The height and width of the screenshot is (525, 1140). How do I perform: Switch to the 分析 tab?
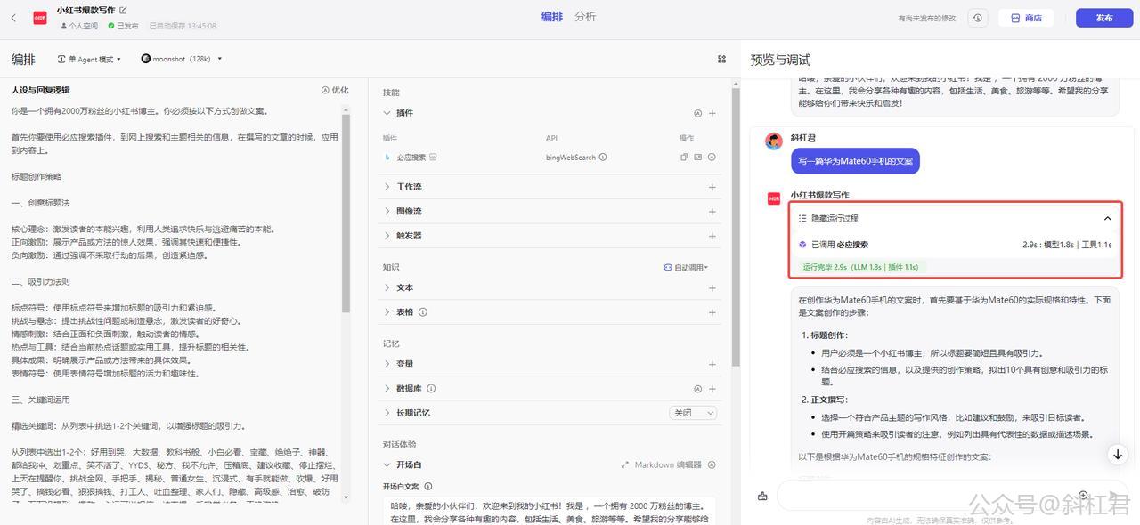point(585,17)
